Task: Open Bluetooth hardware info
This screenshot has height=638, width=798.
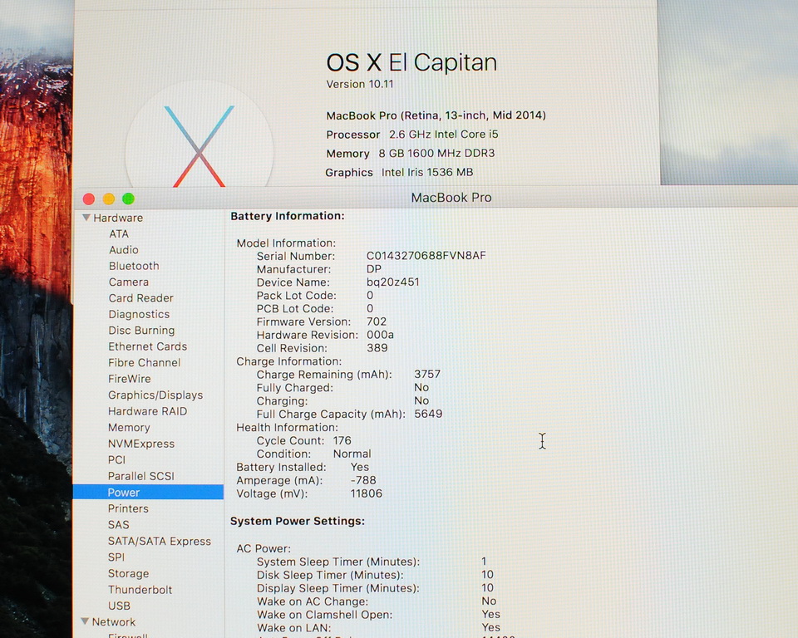Action: point(134,266)
